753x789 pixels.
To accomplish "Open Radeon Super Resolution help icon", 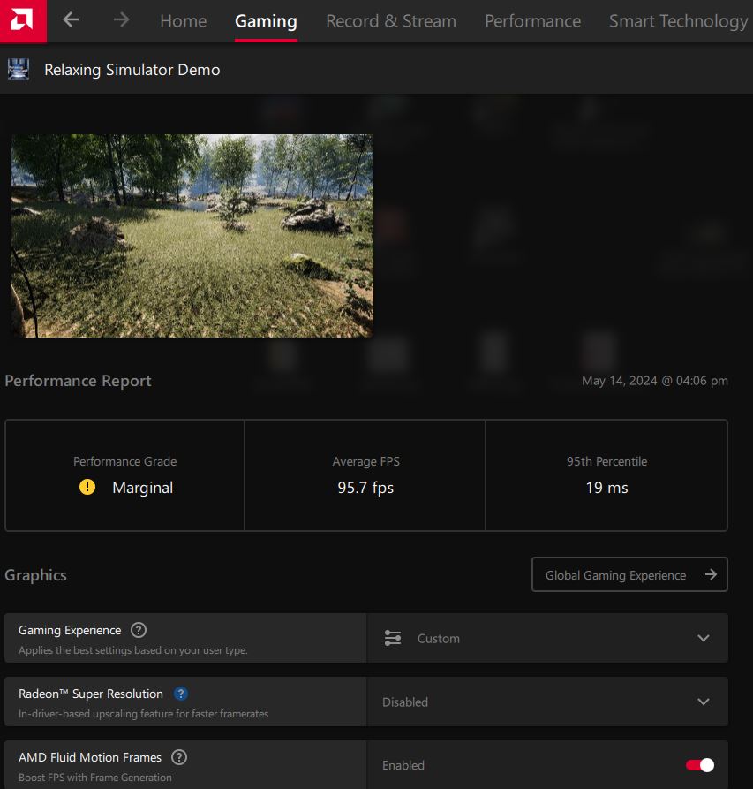I will 181,694.
